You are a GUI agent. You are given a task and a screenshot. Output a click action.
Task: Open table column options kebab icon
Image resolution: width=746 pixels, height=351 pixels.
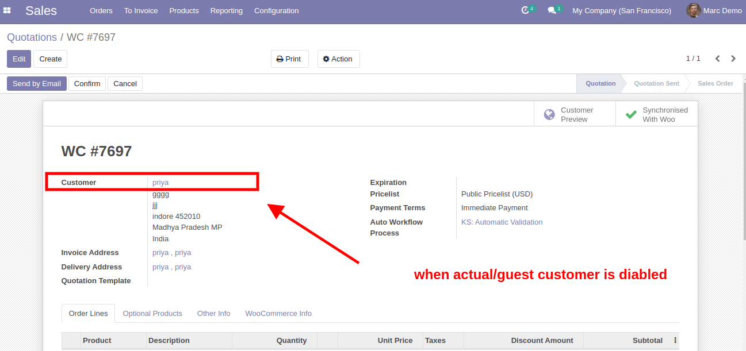coord(676,340)
